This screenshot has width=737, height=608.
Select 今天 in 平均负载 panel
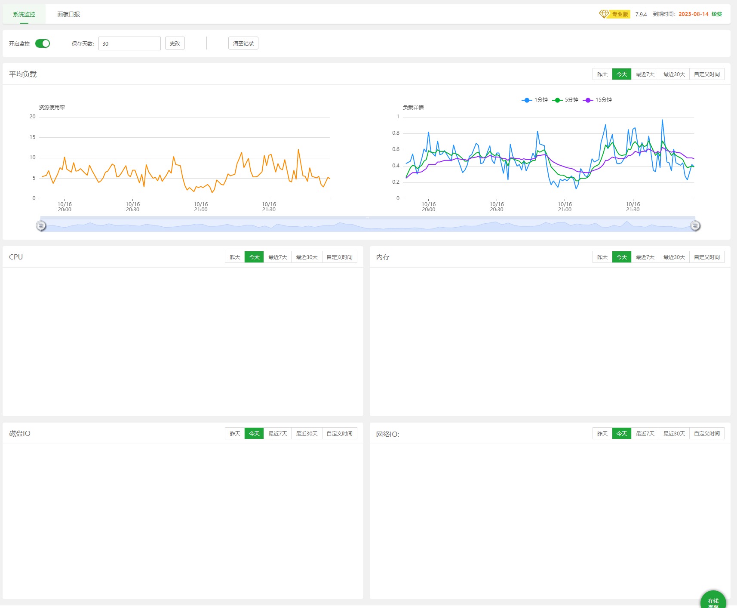[x=622, y=74]
